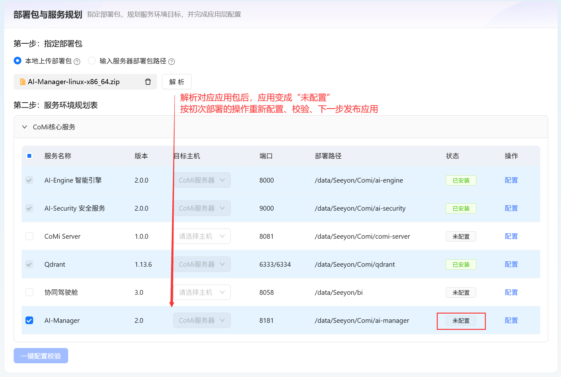The width and height of the screenshot is (561, 377).
Task: Open target host dropdown for AI-Manager
Action: point(202,321)
